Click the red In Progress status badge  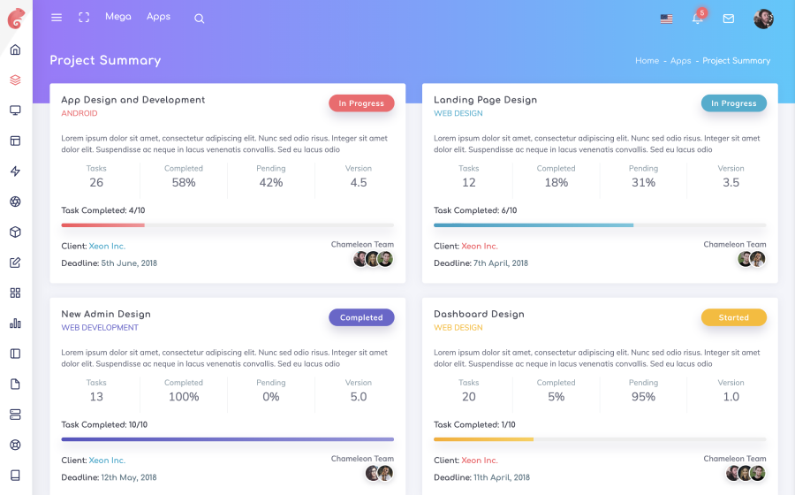point(361,103)
